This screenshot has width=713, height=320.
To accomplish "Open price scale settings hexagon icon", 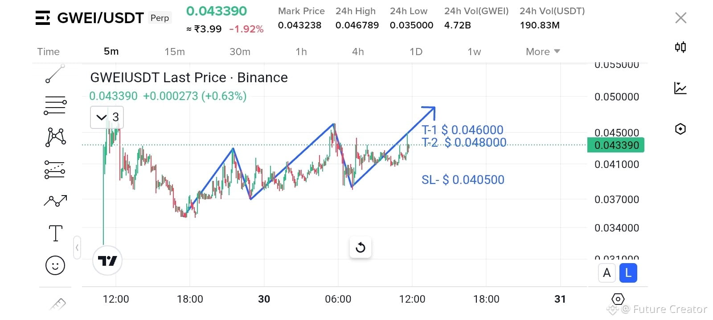I will point(618,299).
